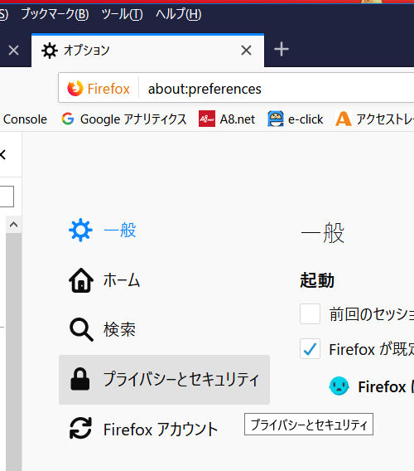The image size is (414, 471).
Task: Open Firefox アカウント category
Action: tap(164, 429)
